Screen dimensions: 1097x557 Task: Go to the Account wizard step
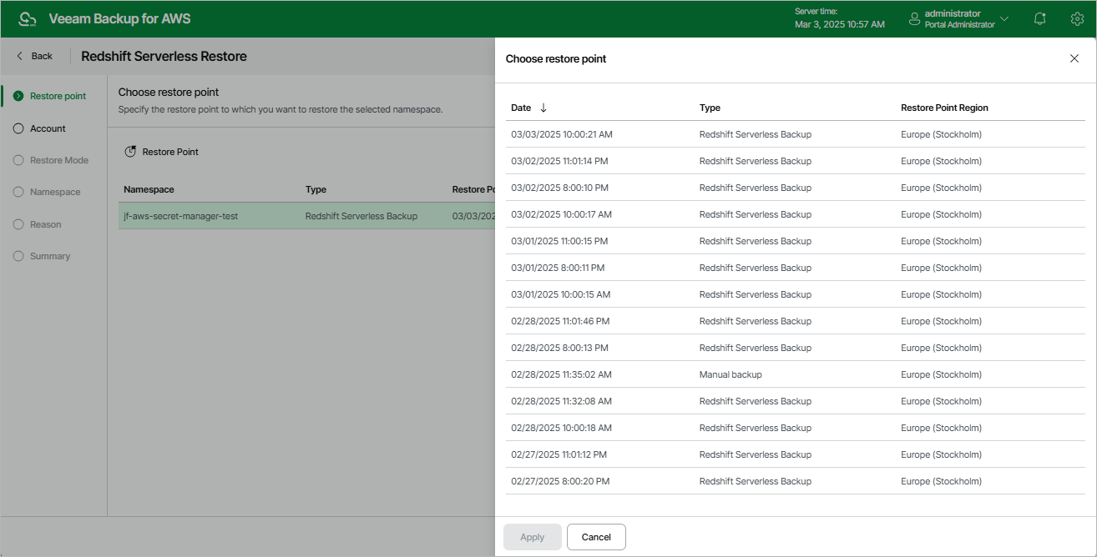pyautogui.click(x=48, y=128)
